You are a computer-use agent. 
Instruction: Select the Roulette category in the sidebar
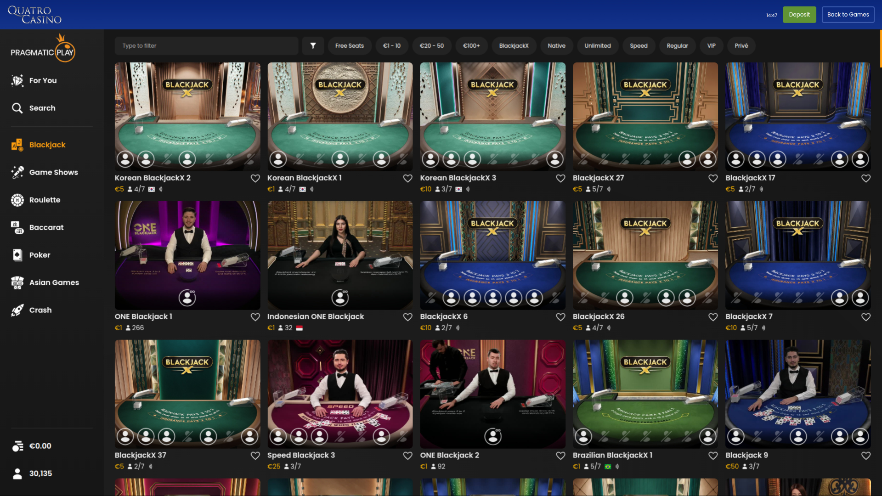click(45, 200)
